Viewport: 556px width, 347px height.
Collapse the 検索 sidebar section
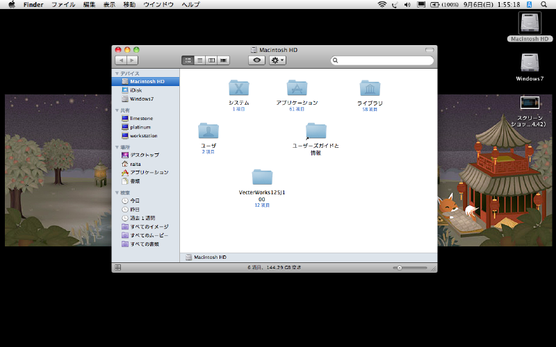(117, 193)
